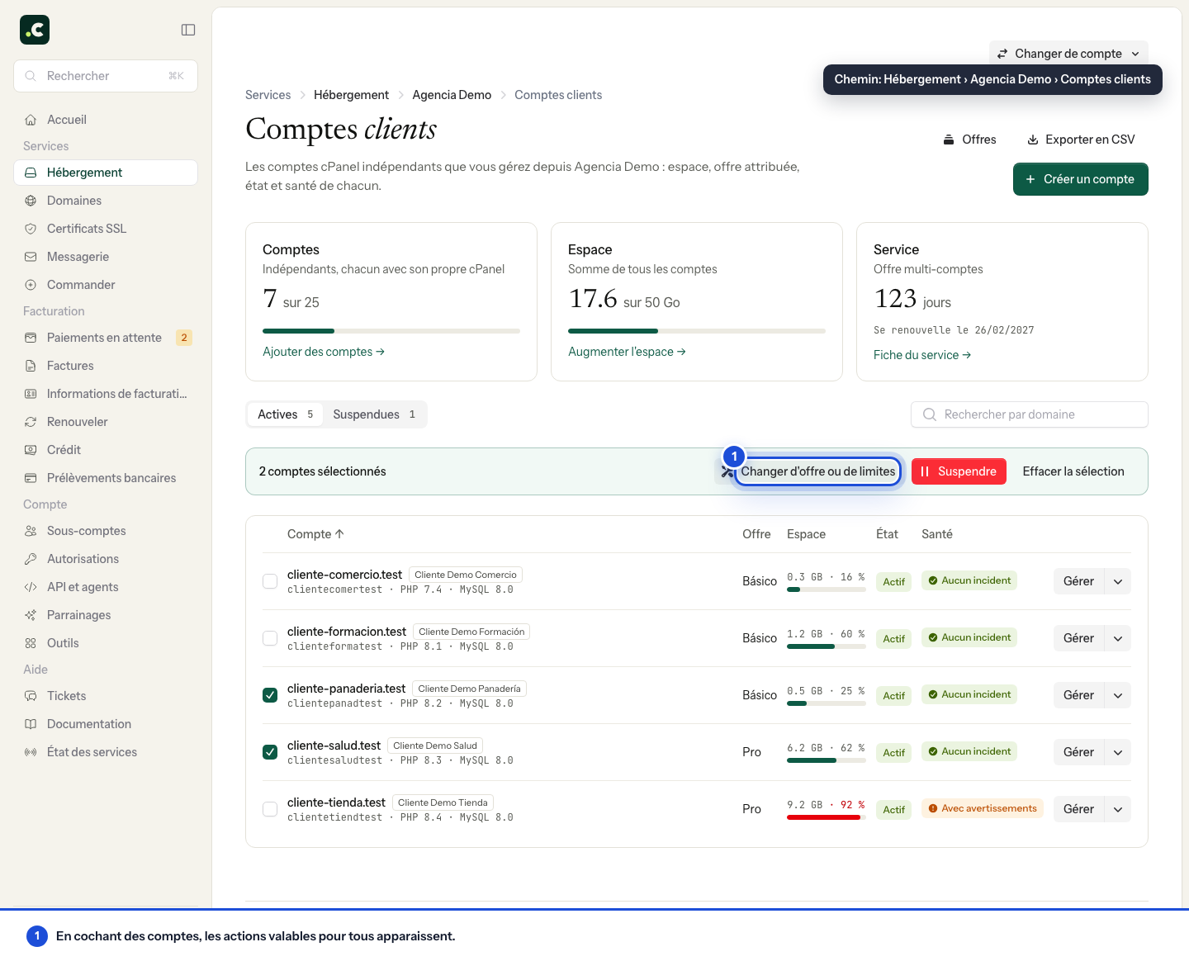The height and width of the screenshot is (961, 1189).
Task: Click the API et agents code icon
Action: point(31,587)
